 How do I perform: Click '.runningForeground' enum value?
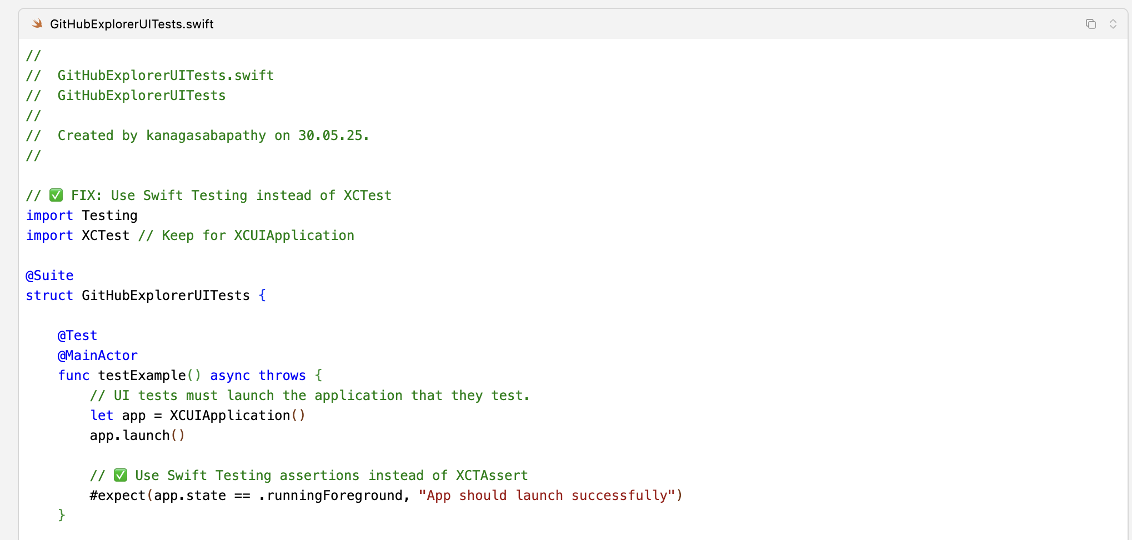point(330,496)
